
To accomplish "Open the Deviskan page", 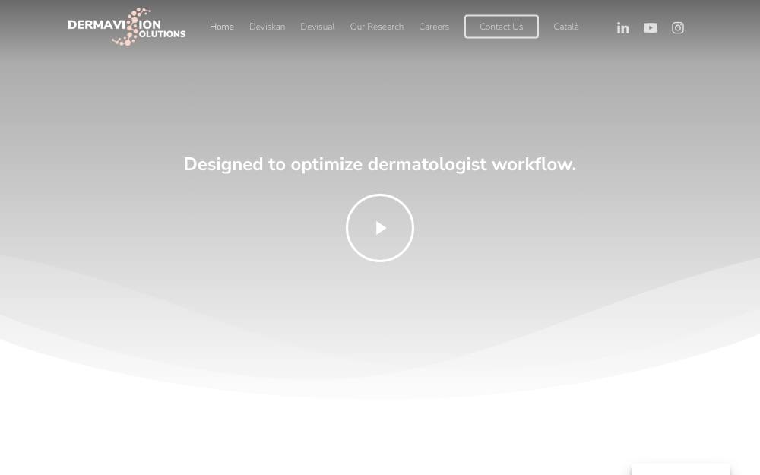I will 267,27.
